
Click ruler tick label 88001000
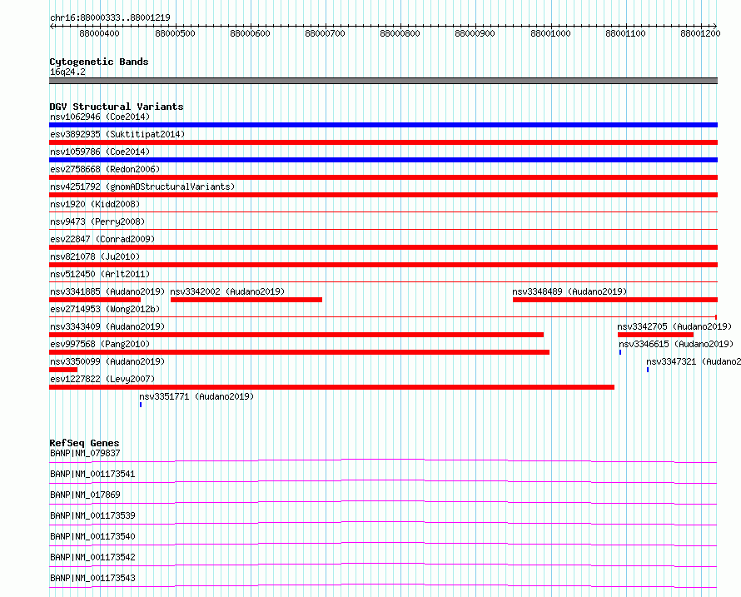pos(550,33)
